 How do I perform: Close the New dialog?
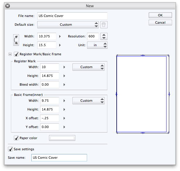pyautogui.click(x=8, y=6)
